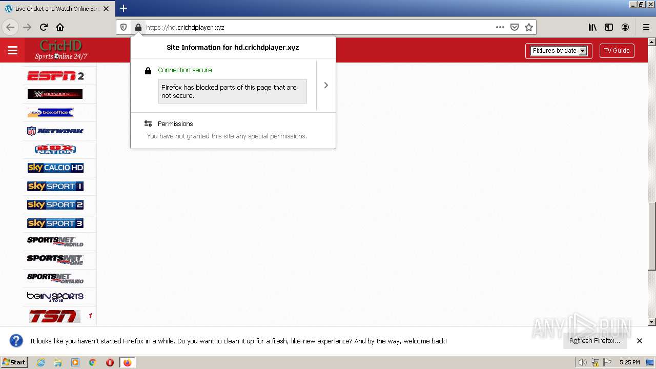Screen dimensions: 656x369
Task: Bookmark this page with the star
Action: coord(529,27)
